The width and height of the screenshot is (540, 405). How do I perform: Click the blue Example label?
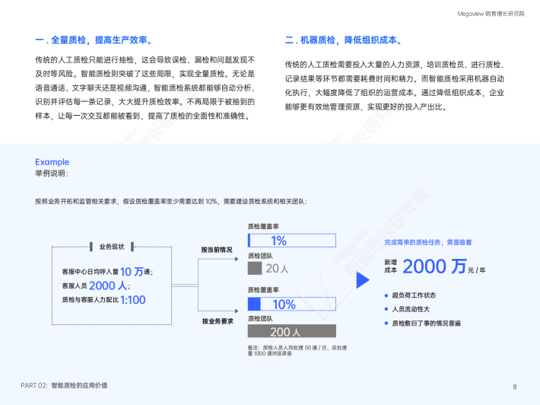(52, 161)
